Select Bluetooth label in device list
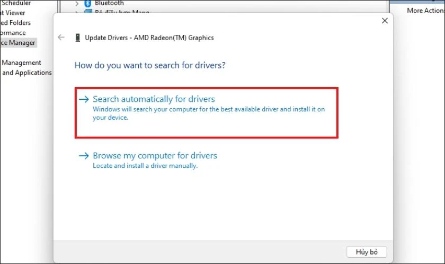The height and width of the screenshot is (264, 445). click(x=109, y=3)
